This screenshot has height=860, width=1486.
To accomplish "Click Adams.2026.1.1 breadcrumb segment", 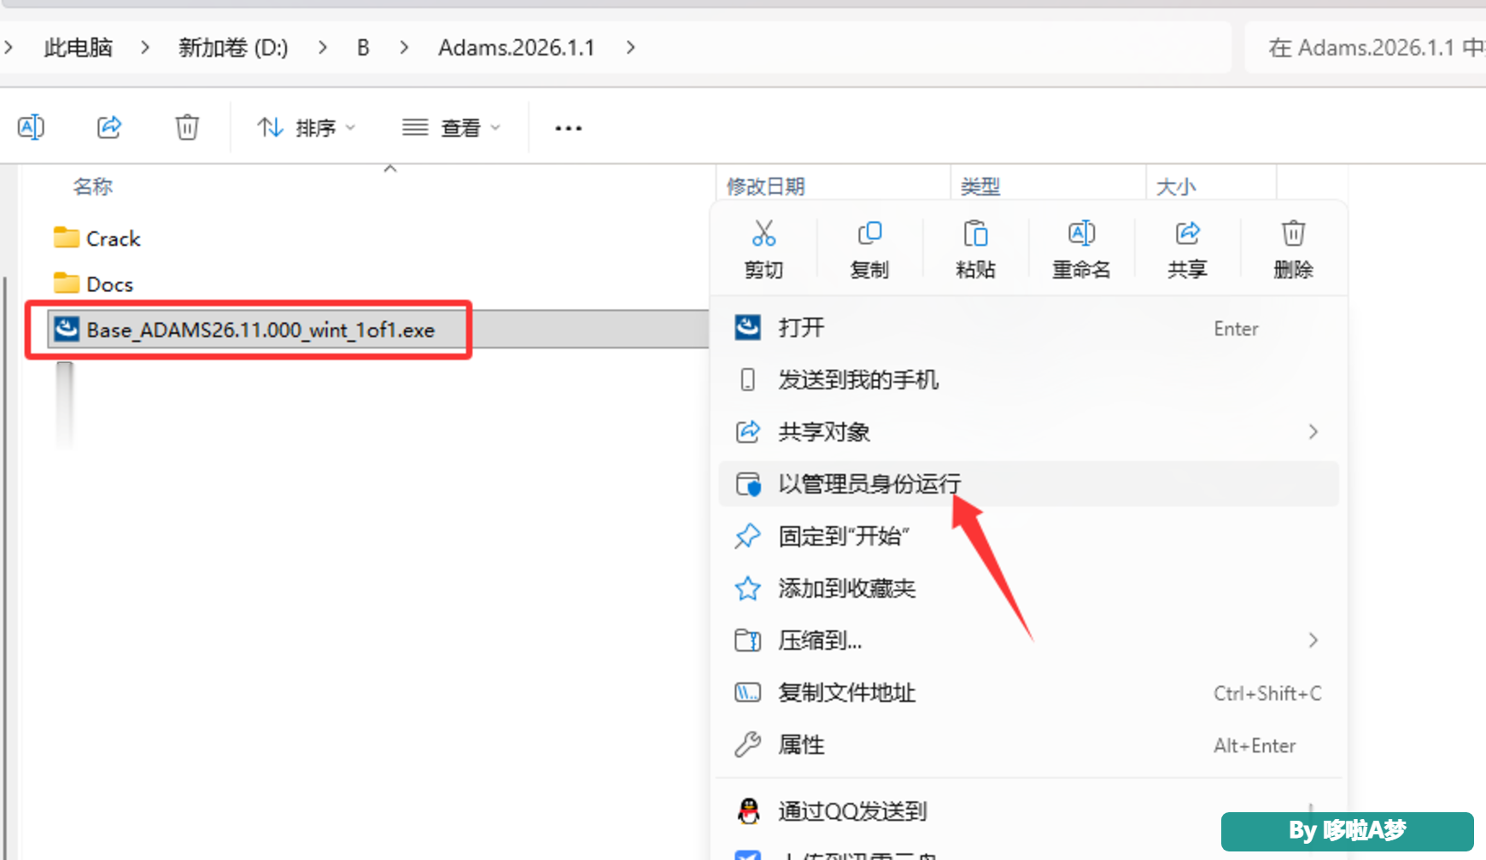I will point(517,48).
